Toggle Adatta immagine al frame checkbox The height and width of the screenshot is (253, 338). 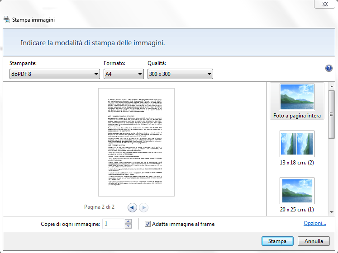pyautogui.click(x=148, y=224)
